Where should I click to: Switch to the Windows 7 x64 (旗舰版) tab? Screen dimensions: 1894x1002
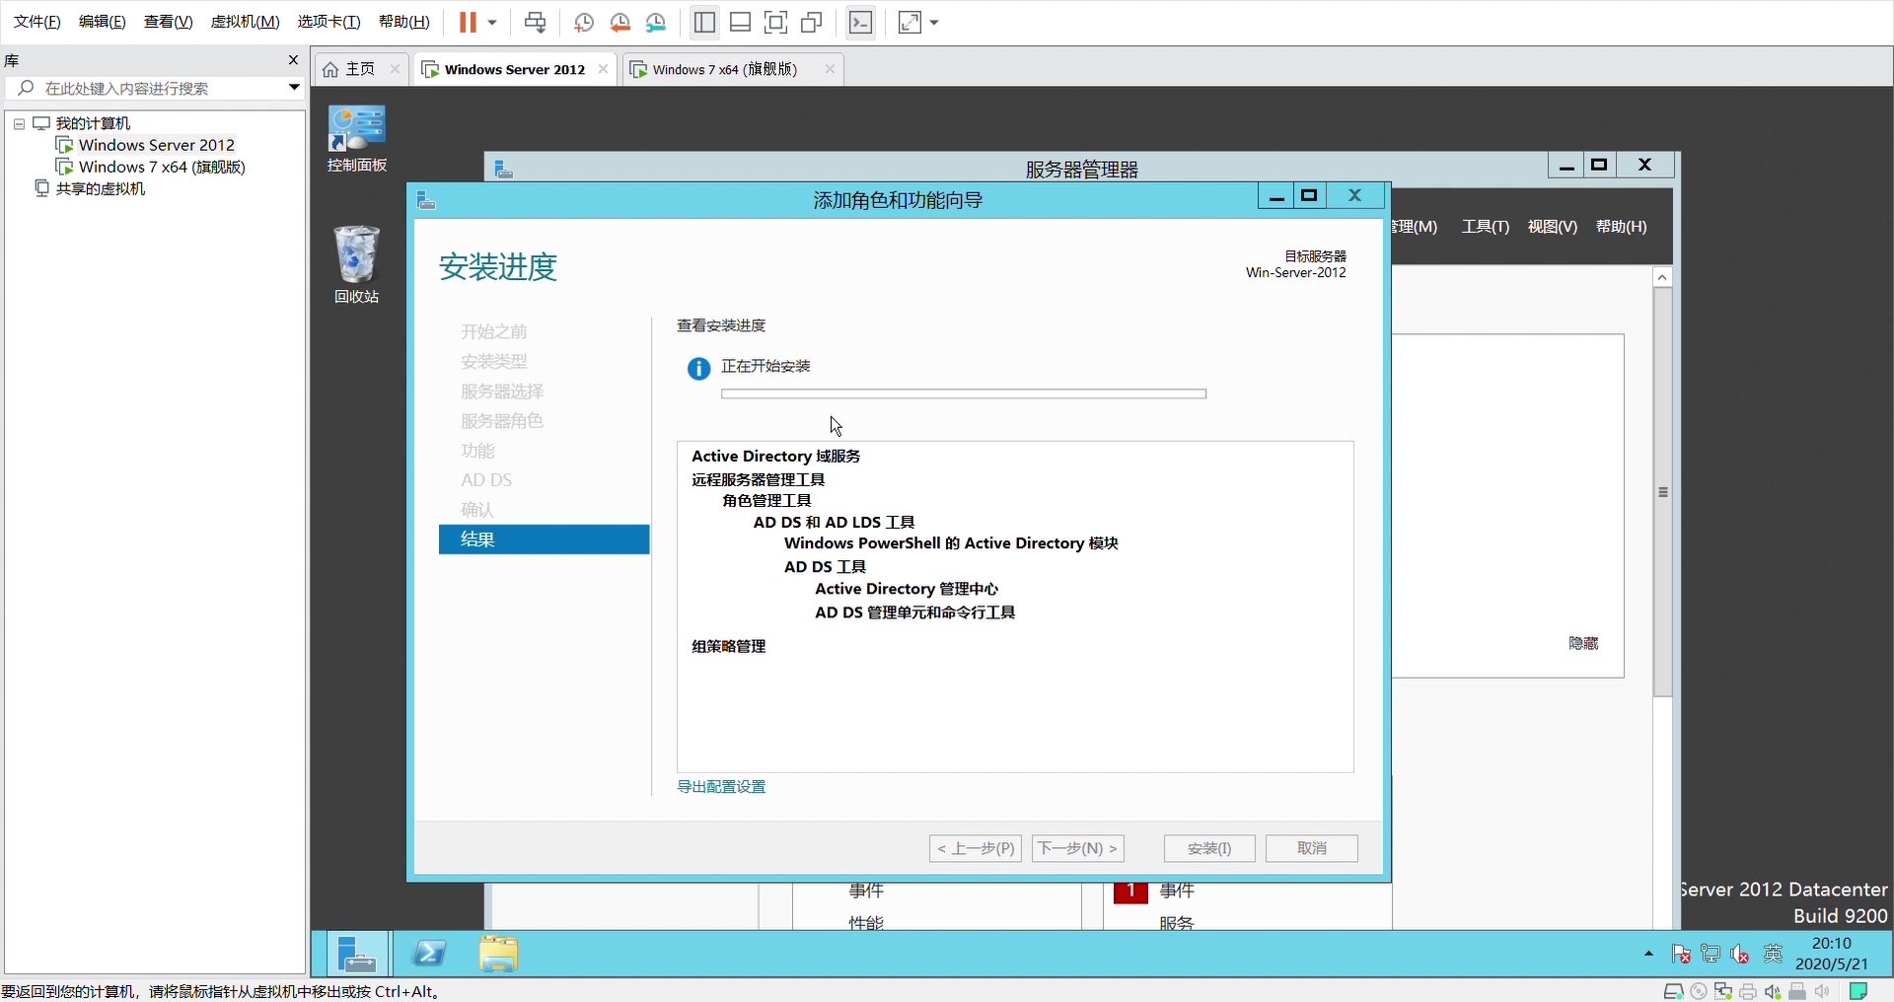click(725, 69)
